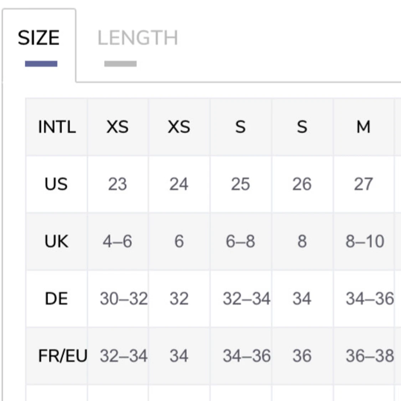Click the DE row header
401x401 pixels.
[57, 298]
